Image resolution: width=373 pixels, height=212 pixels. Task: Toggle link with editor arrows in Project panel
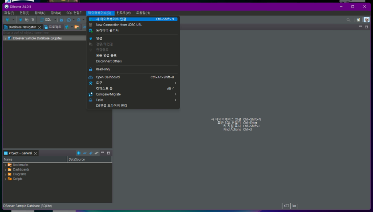coord(96,153)
